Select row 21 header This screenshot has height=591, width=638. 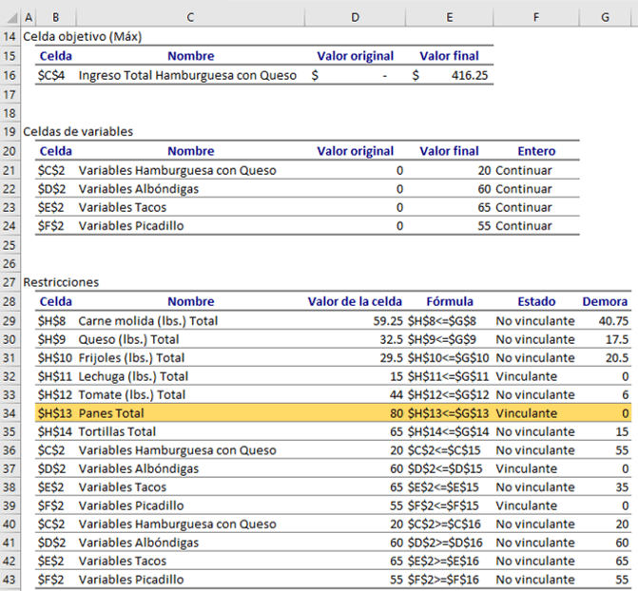click(x=10, y=170)
